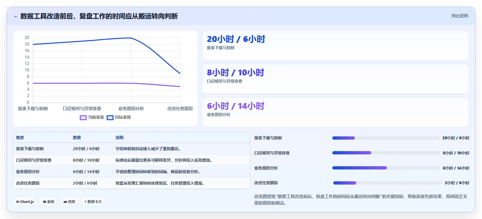This screenshot has height=219, width=482.
Task: Click the 口径核对与异常排查 progress bar
Action: click(386, 153)
